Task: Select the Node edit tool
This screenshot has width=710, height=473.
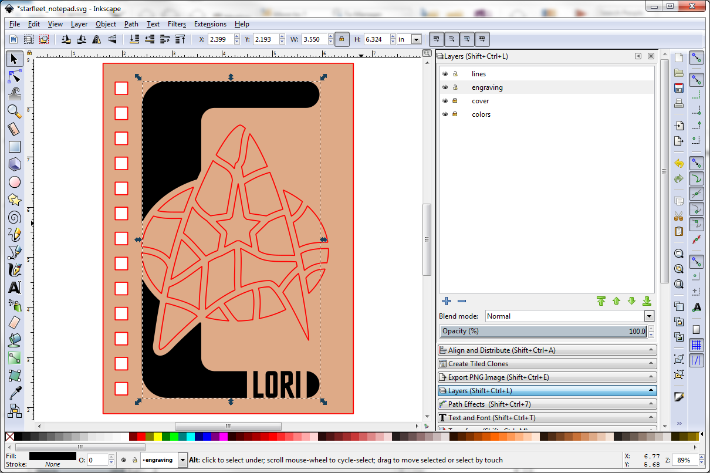Action: pos(15,76)
